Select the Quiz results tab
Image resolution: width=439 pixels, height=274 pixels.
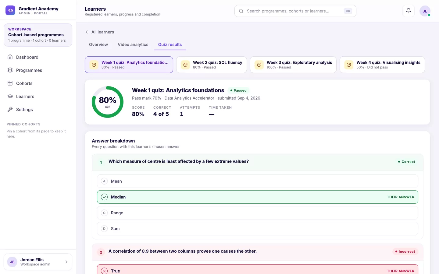click(x=170, y=44)
